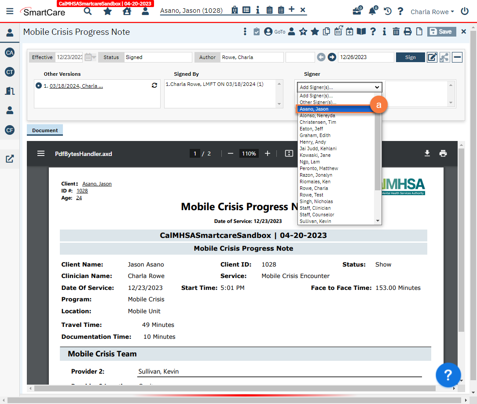Download the PDF using the download icon

427,153
